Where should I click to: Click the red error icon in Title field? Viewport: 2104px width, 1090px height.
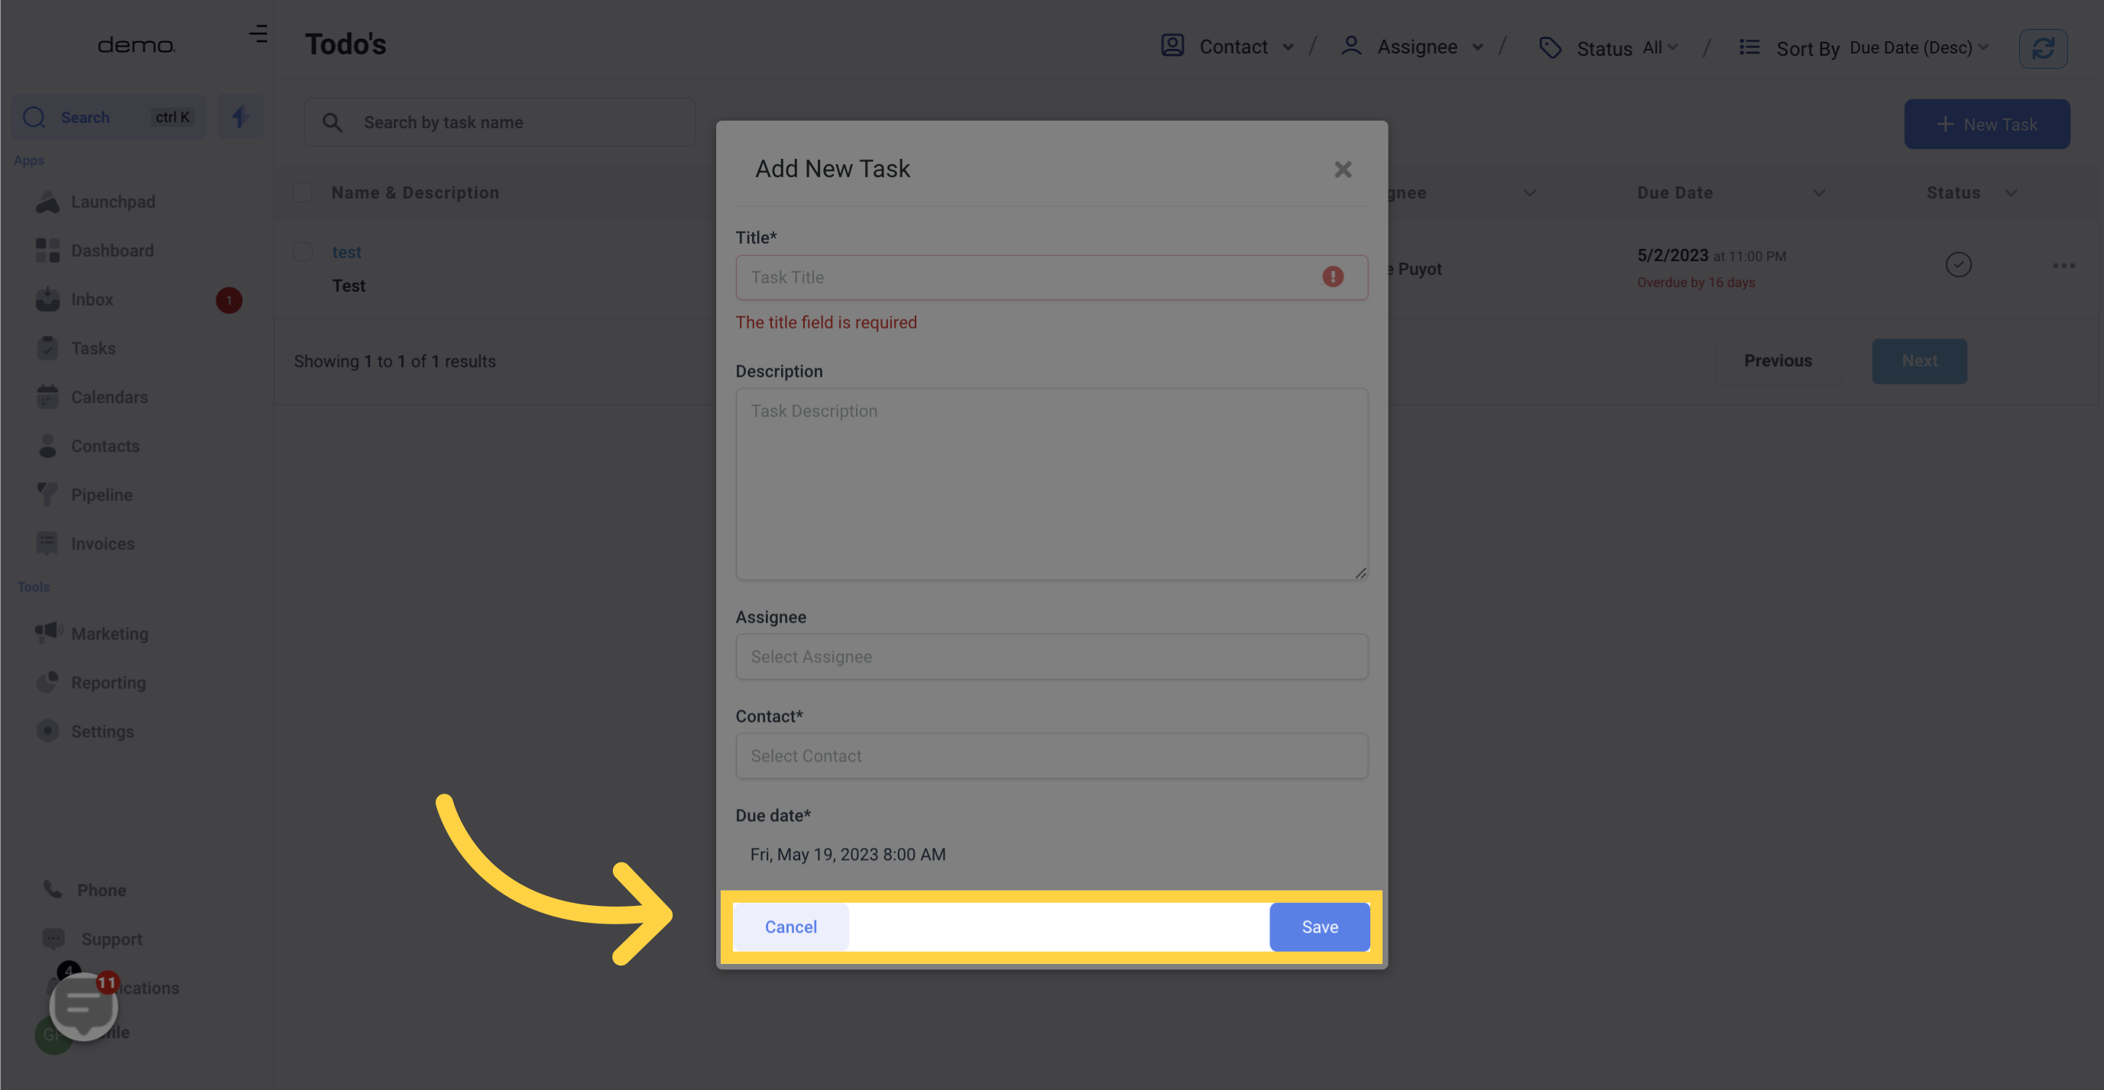coord(1332,277)
